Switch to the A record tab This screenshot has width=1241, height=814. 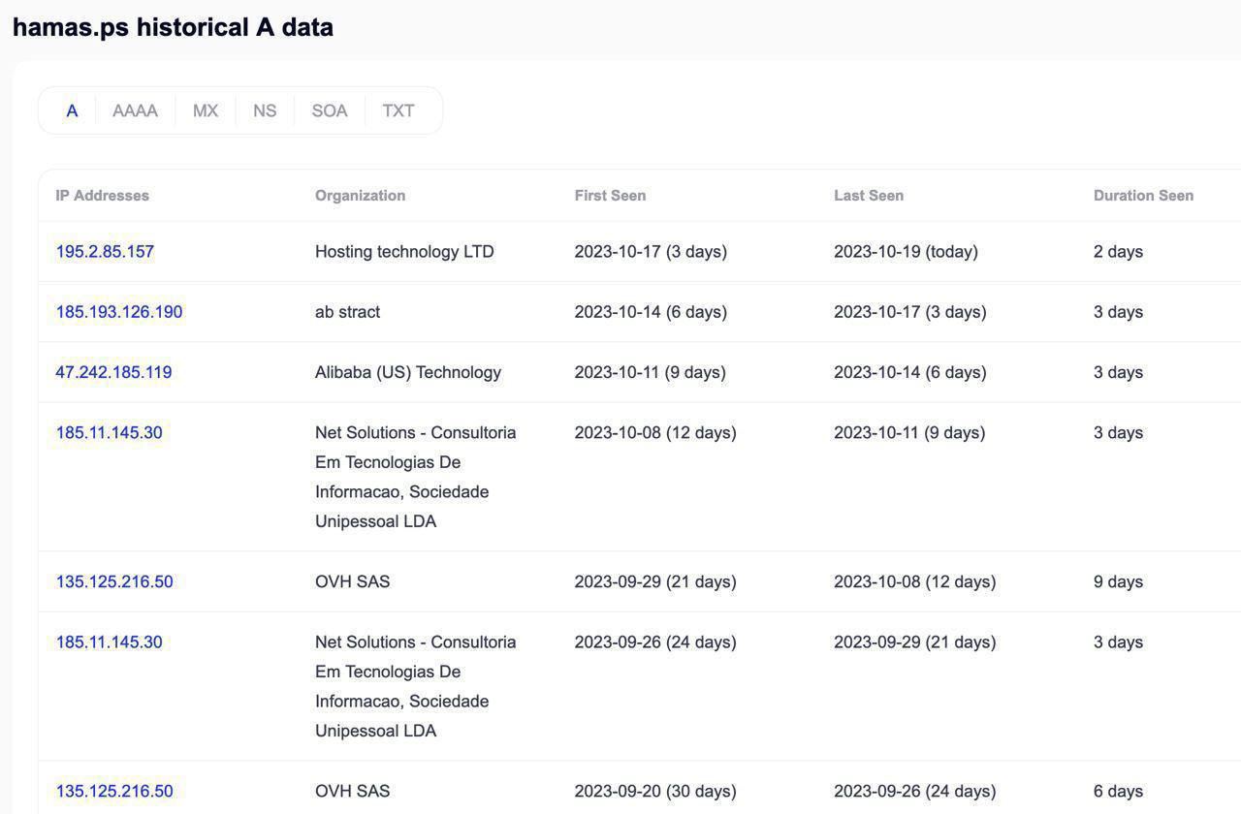72,110
